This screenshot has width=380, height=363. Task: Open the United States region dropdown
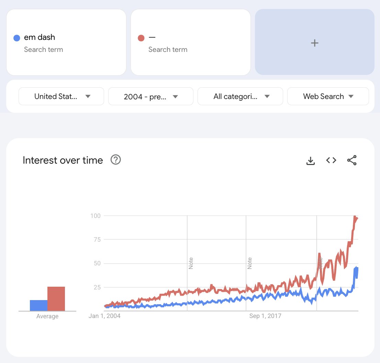click(61, 96)
